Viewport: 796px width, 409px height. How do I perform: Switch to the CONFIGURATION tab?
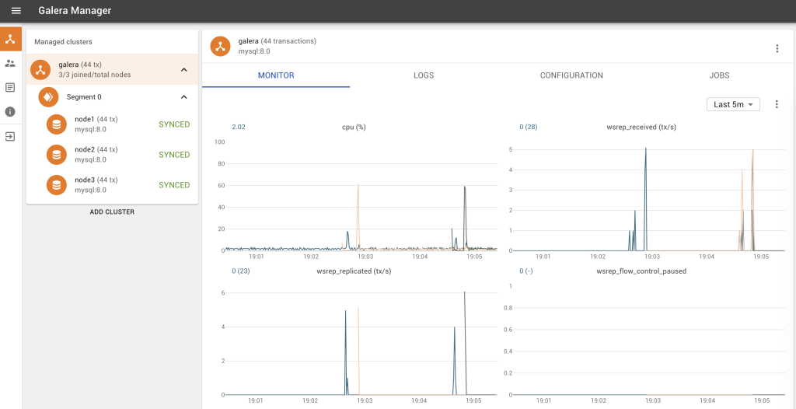571,75
